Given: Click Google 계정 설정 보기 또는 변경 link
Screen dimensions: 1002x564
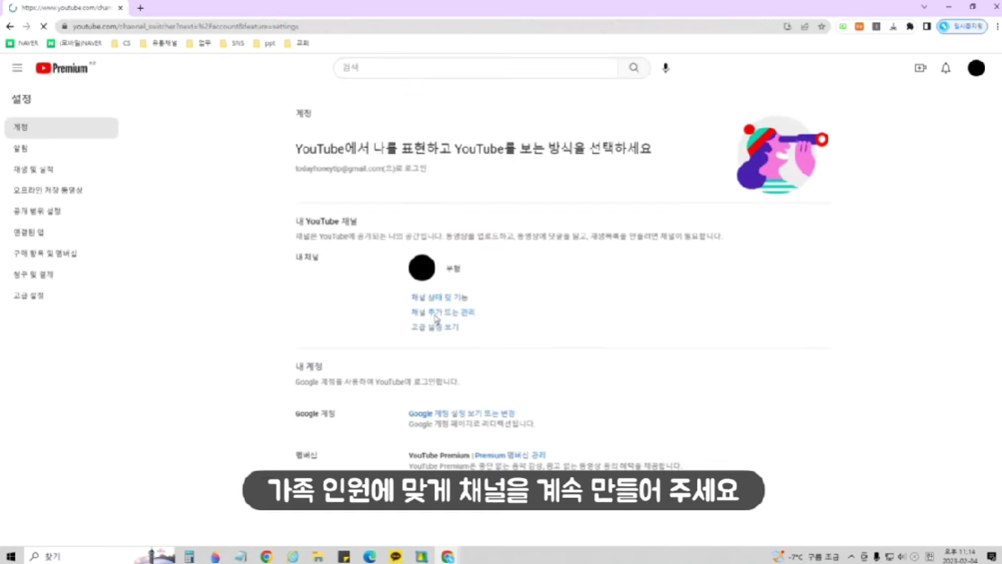Looking at the screenshot, I should coord(461,414).
